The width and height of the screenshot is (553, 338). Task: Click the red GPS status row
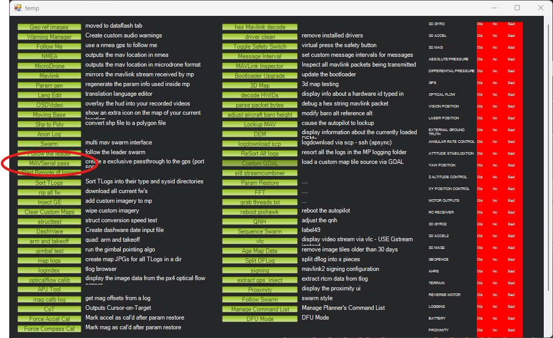(x=499, y=83)
